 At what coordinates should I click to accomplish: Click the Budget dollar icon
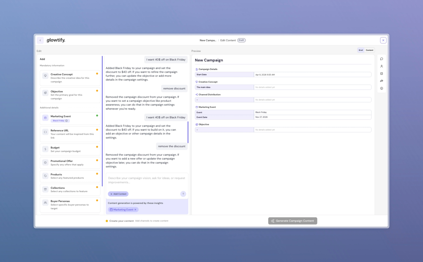click(x=45, y=149)
